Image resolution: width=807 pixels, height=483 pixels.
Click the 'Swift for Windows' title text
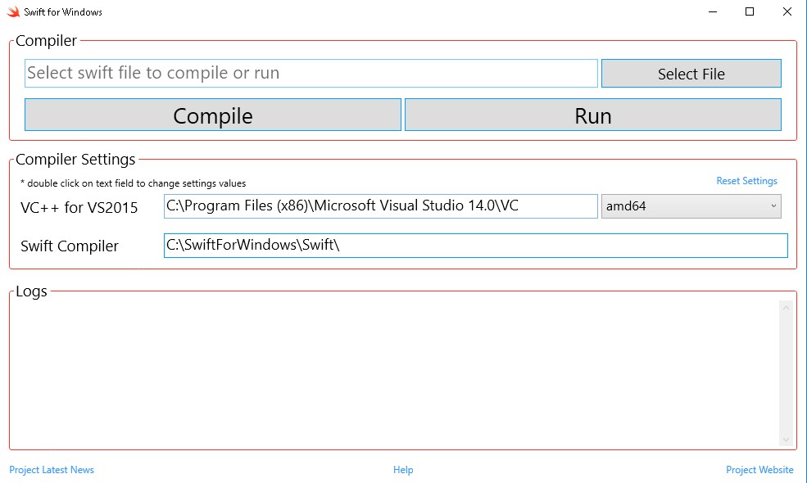coord(63,11)
